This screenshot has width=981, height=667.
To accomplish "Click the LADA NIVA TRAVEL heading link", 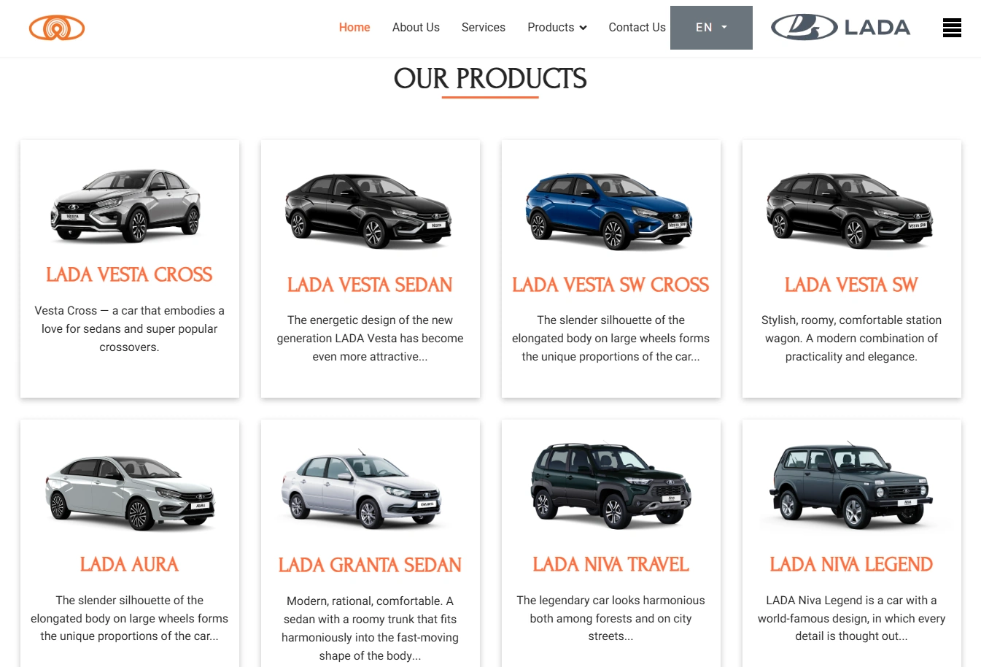I will click(x=610, y=564).
